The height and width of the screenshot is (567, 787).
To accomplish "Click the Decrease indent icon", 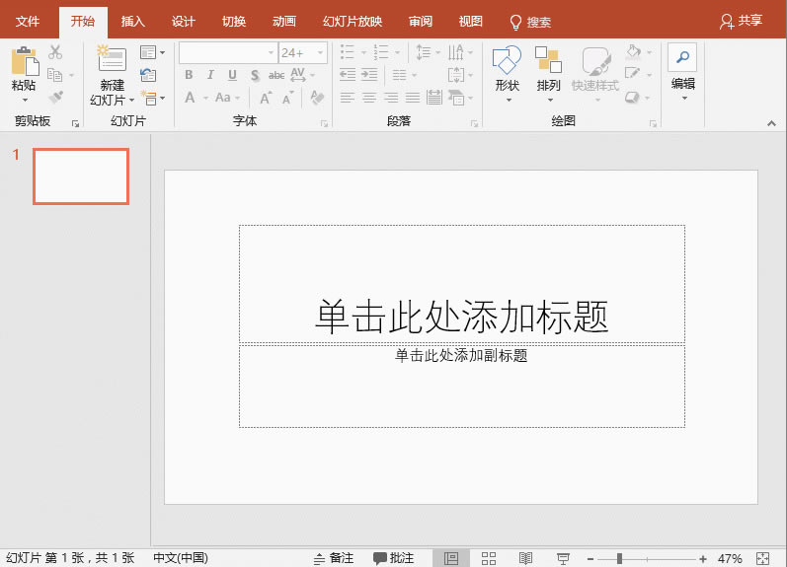I will tap(348, 75).
